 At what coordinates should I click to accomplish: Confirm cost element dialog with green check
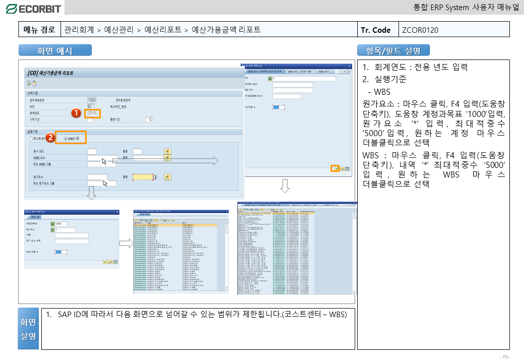[105, 262]
